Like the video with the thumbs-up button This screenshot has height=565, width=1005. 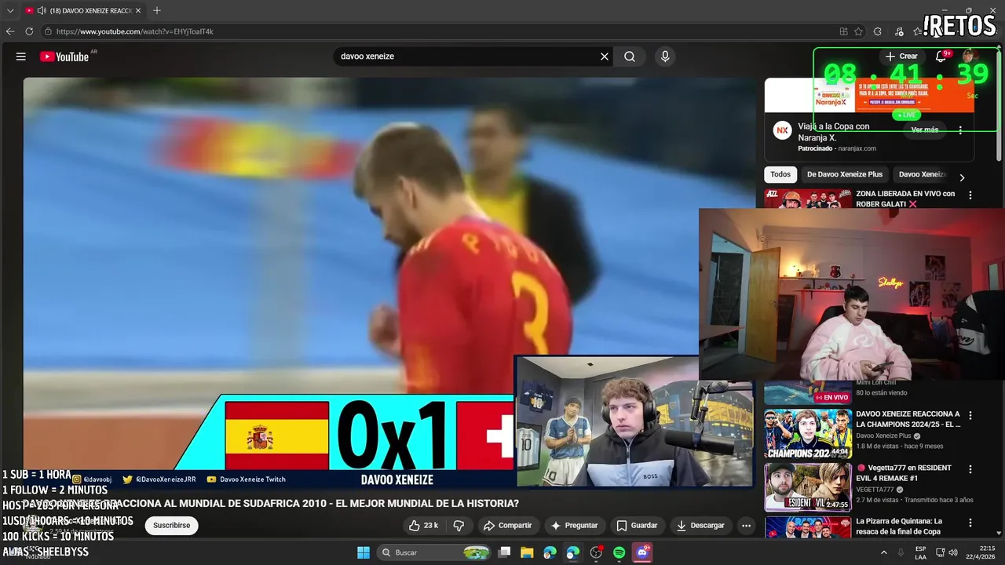[x=423, y=526]
